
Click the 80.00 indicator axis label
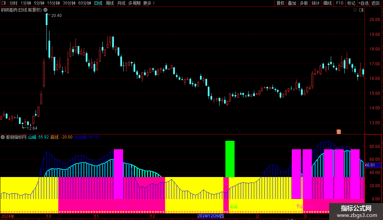click(375, 147)
